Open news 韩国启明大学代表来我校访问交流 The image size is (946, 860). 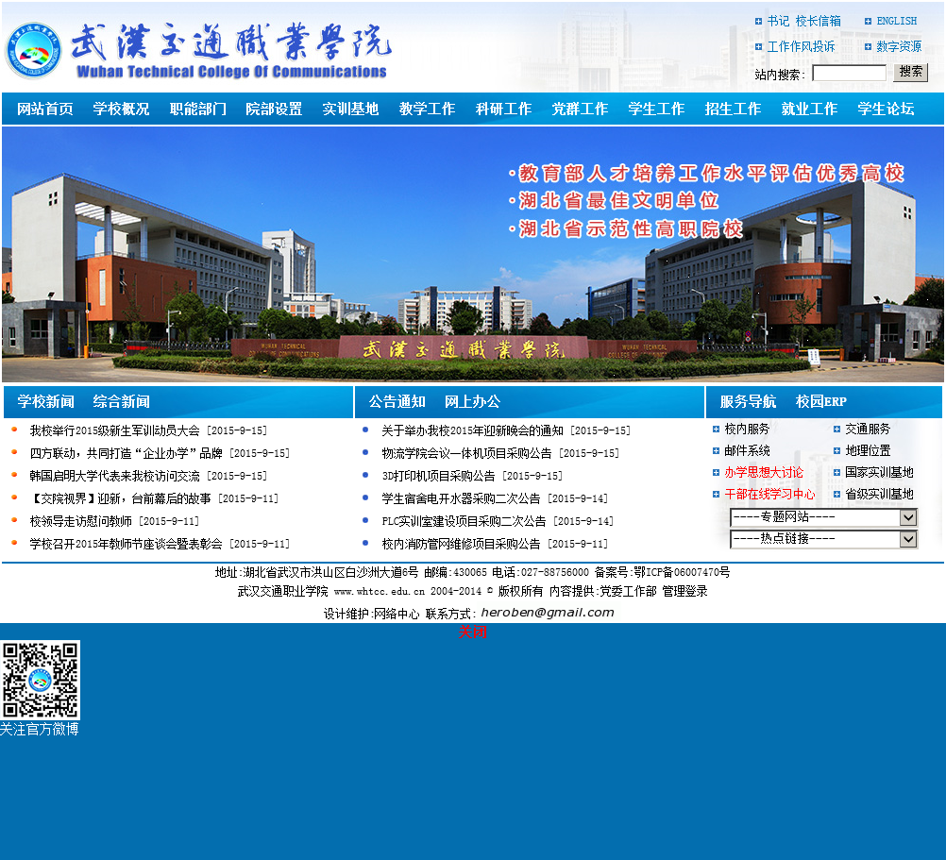pyautogui.click(x=114, y=476)
